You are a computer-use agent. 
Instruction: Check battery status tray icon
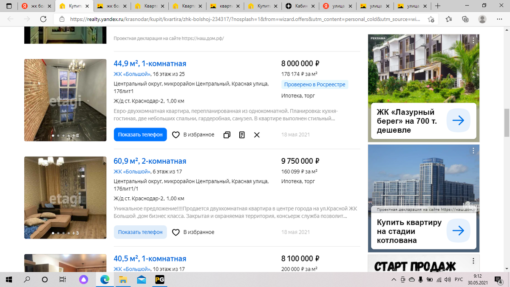[429, 279]
